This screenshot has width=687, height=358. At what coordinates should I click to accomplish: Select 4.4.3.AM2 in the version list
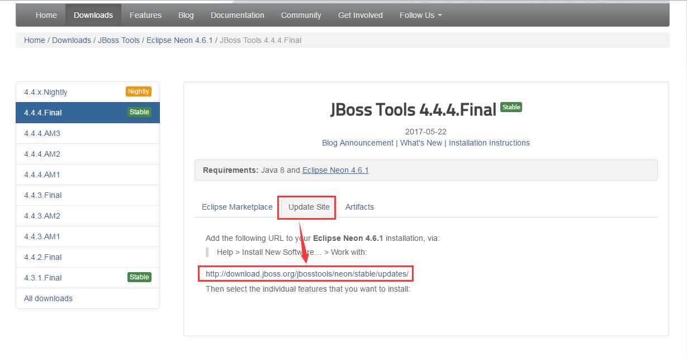(x=88, y=216)
